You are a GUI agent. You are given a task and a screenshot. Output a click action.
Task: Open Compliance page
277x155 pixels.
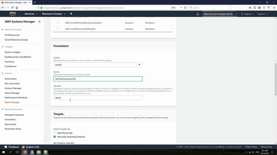coord(10,66)
